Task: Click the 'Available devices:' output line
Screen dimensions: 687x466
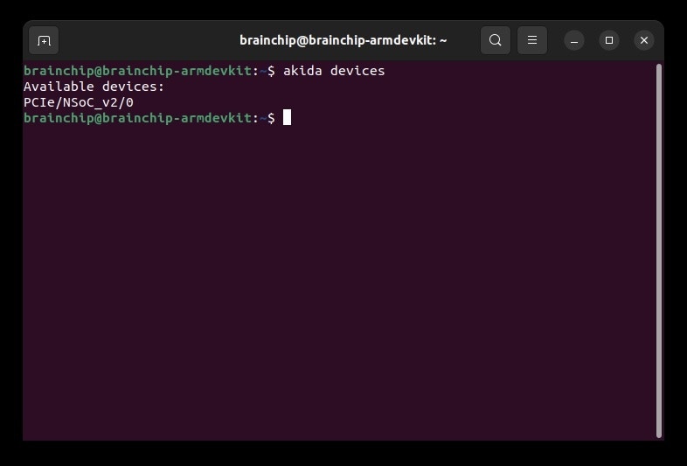Action: (x=94, y=87)
